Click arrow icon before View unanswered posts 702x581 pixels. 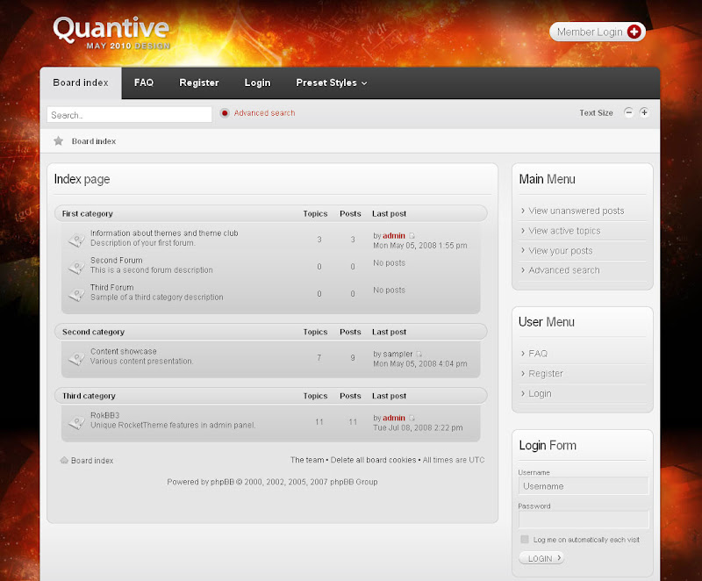(x=522, y=211)
